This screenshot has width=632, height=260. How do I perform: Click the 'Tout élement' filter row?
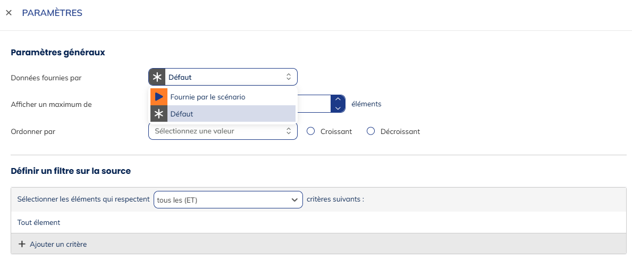pyautogui.click(x=39, y=222)
